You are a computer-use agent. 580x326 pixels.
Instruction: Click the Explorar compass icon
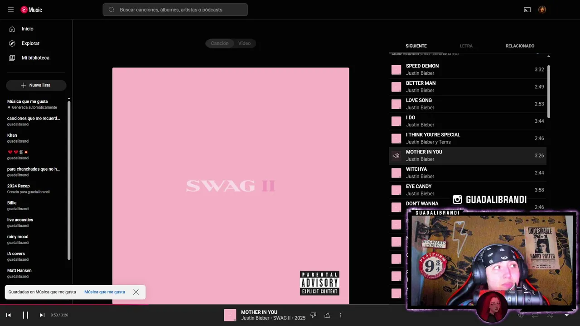(12, 43)
